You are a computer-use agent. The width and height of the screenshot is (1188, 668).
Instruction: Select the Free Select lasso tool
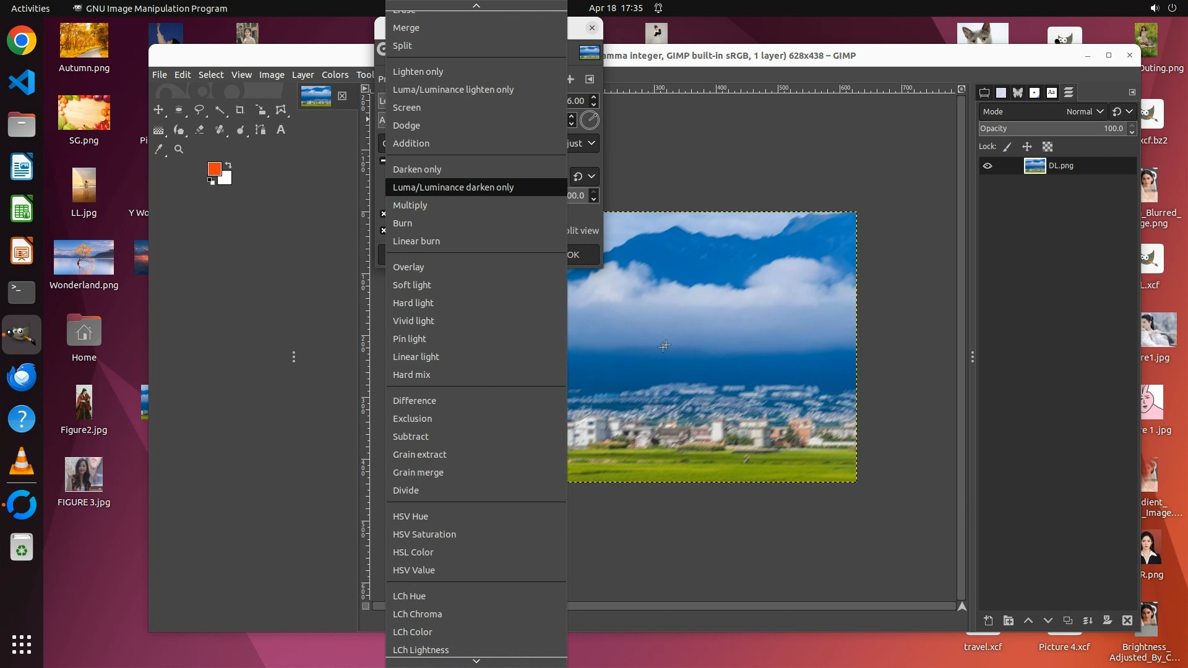pyautogui.click(x=199, y=110)
